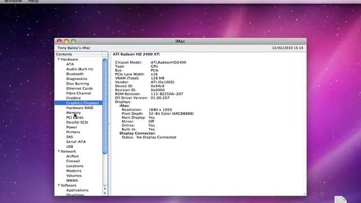The height and width of the screenshot is (203, 361).
Task: Select Power in the sidebar
Action: (x=72, y=127)
